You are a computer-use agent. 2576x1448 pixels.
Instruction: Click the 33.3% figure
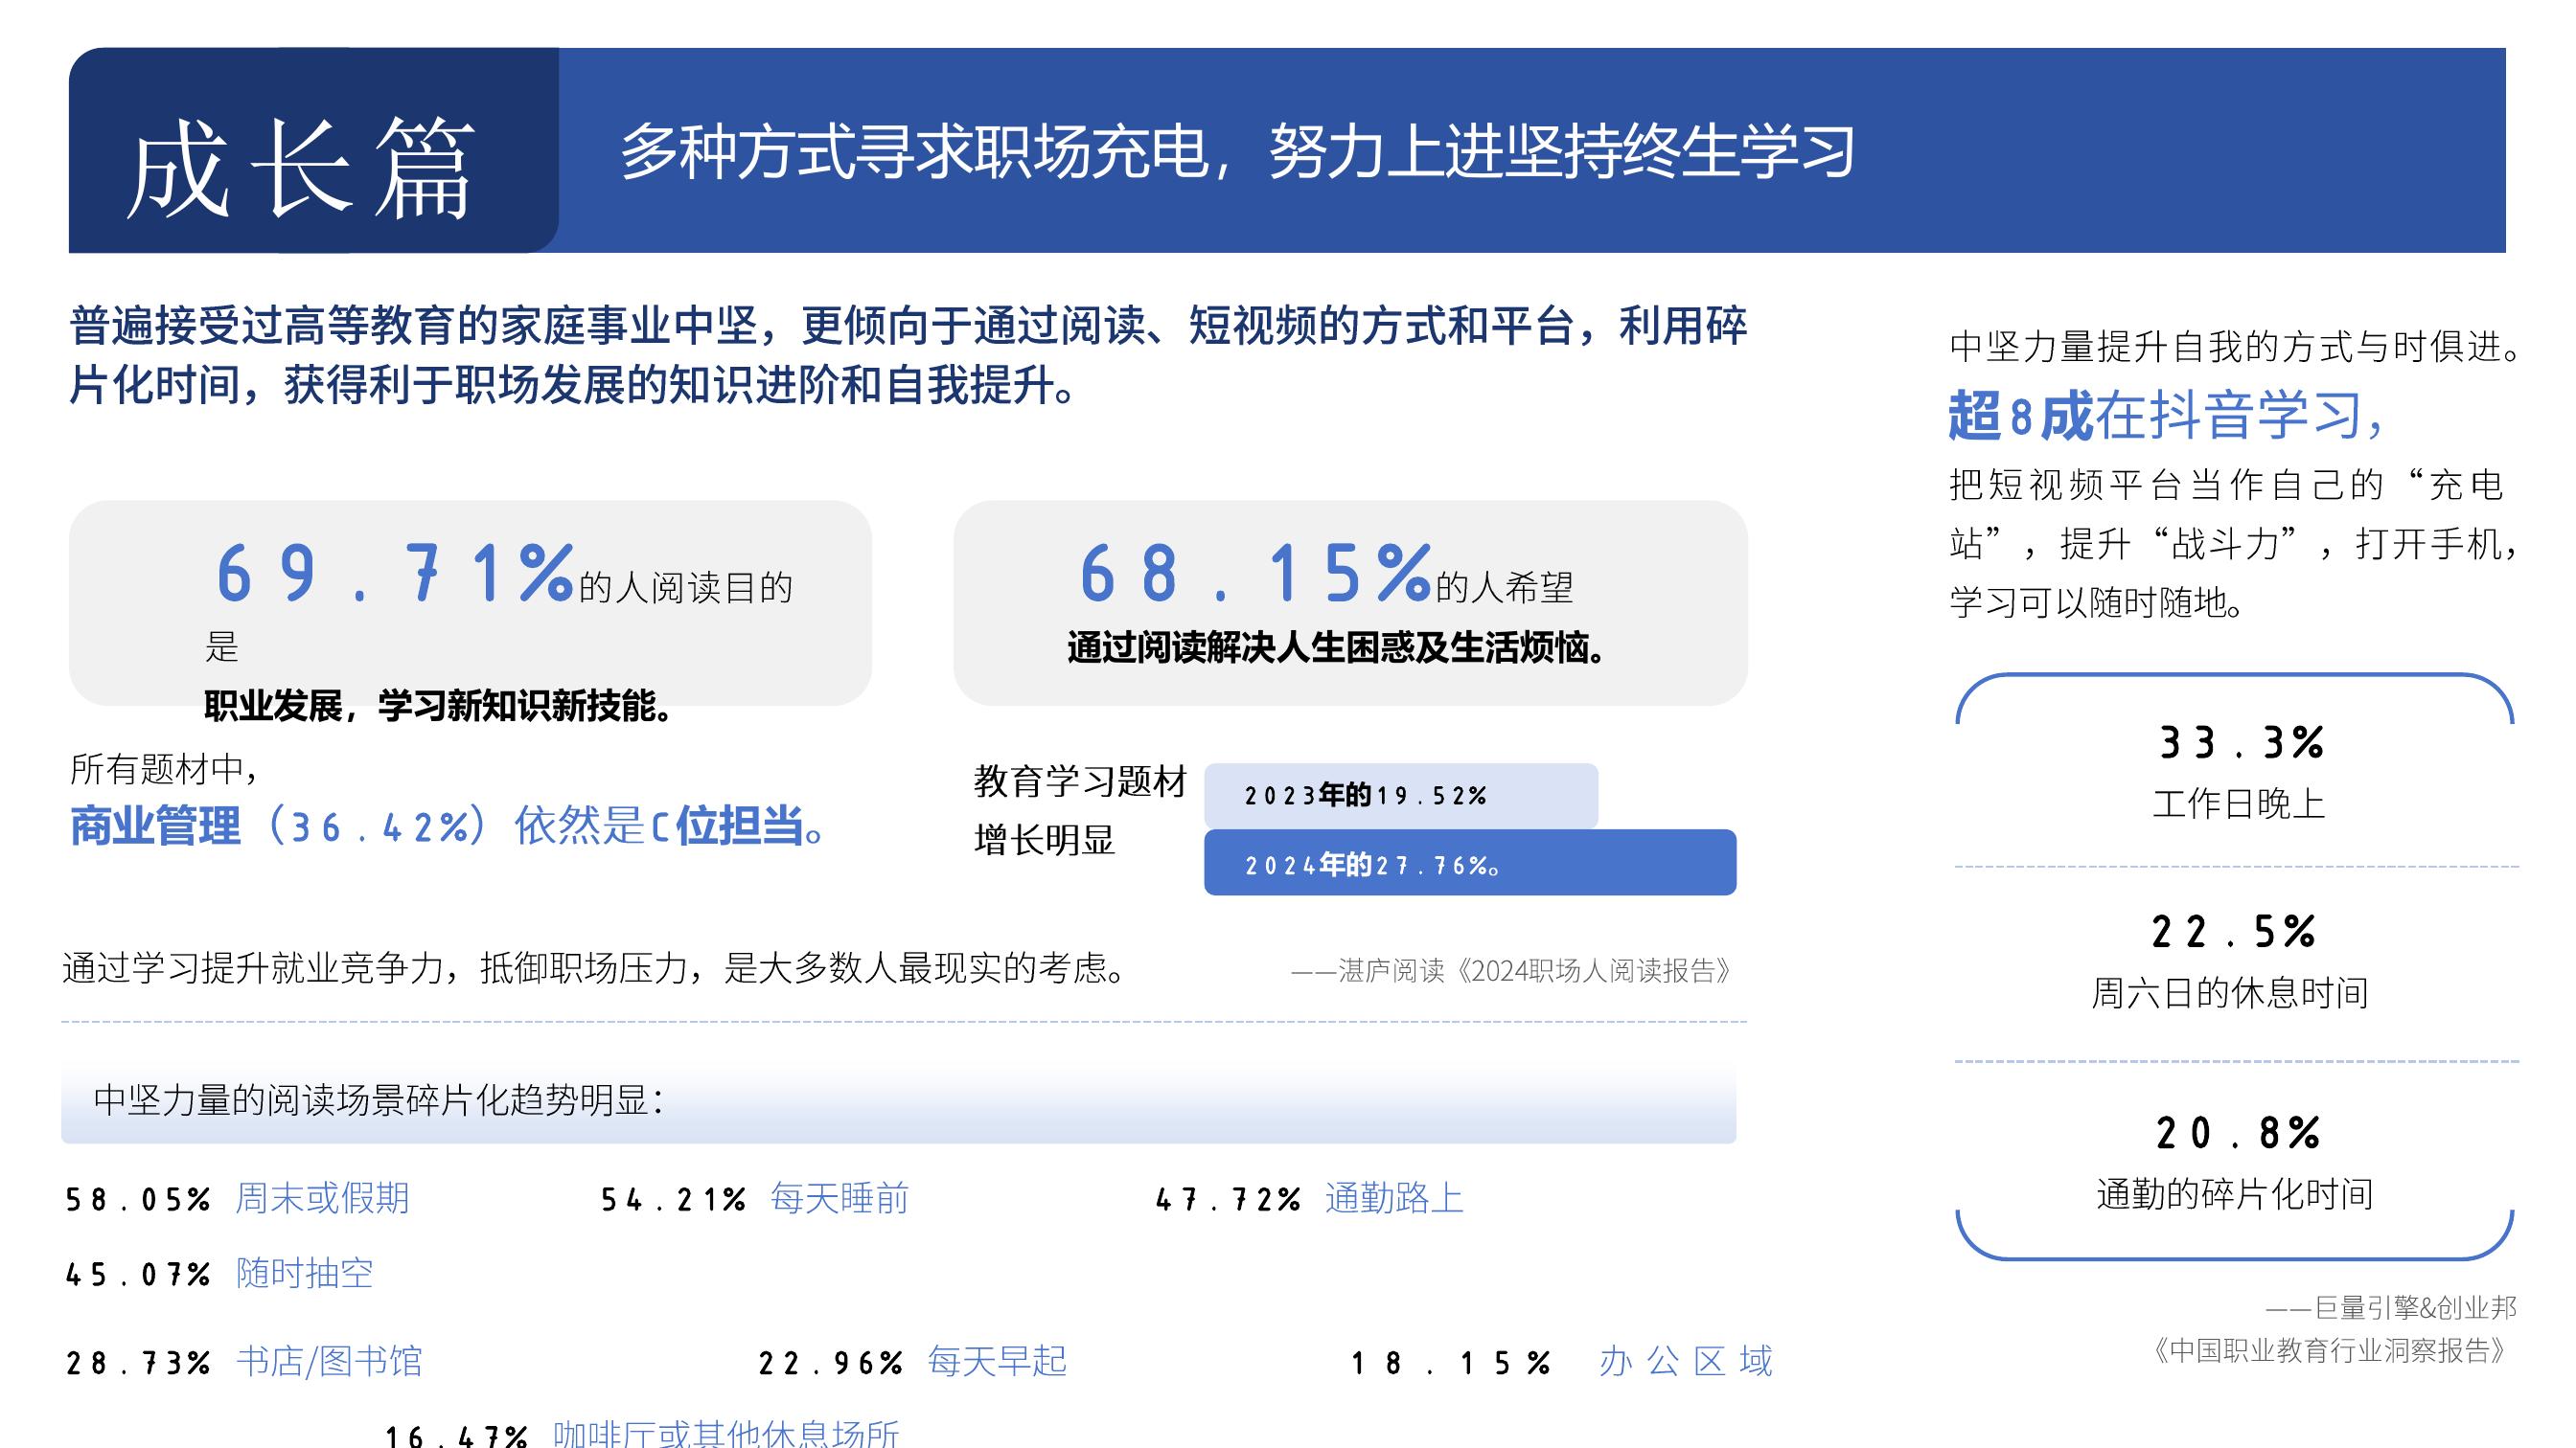pyautogui.click(x=2240, y=742)
